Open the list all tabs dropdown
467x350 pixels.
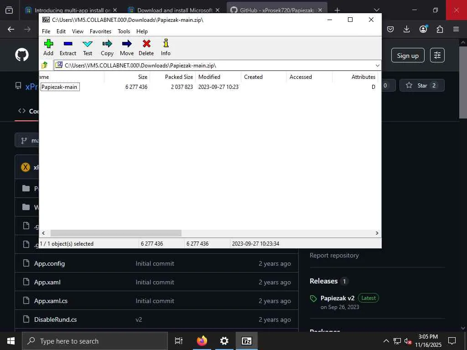tap(377, 10)
